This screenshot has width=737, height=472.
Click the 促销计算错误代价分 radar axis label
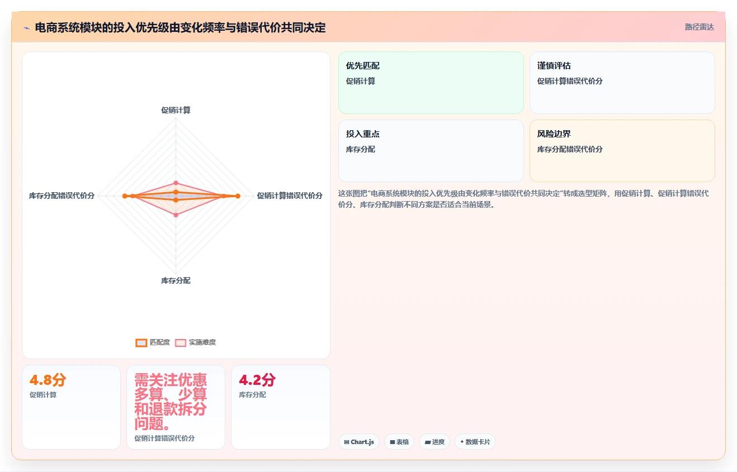pos(290,196)
